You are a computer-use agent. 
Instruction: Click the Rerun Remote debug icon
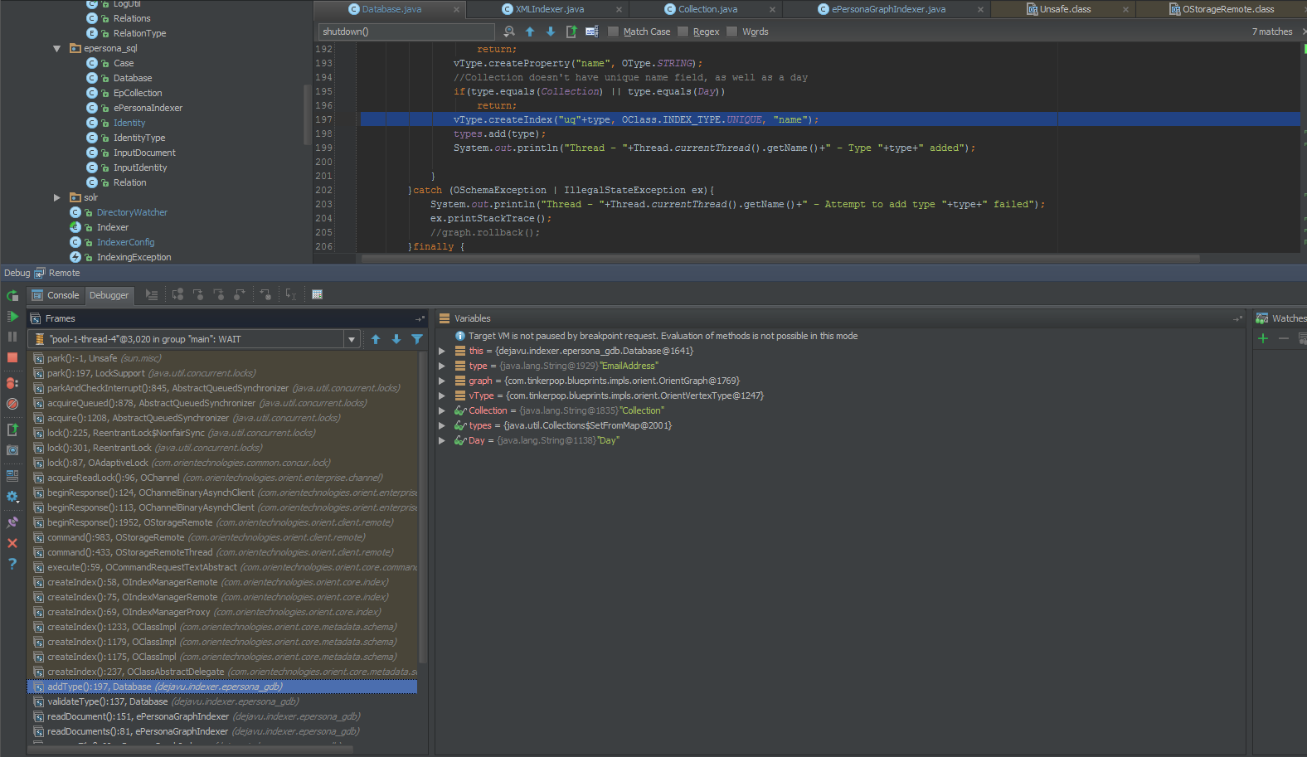12,295
